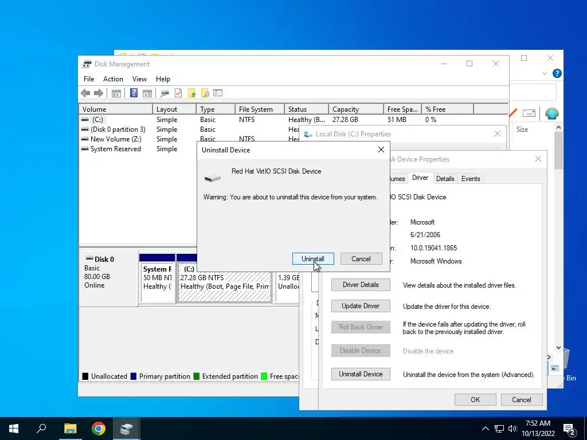Switch to the Details tab
The width and height of the screenshot is (587, 440).
tap(445, 179)
